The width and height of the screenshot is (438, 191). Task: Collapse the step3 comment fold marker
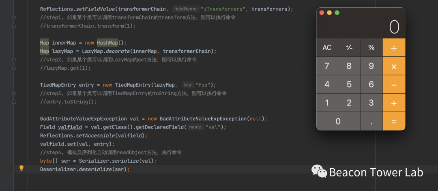[14, 94]
